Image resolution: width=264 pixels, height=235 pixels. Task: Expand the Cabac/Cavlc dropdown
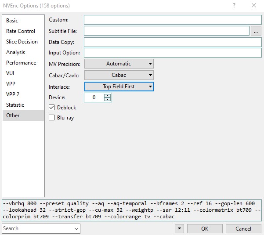point(119,75)
